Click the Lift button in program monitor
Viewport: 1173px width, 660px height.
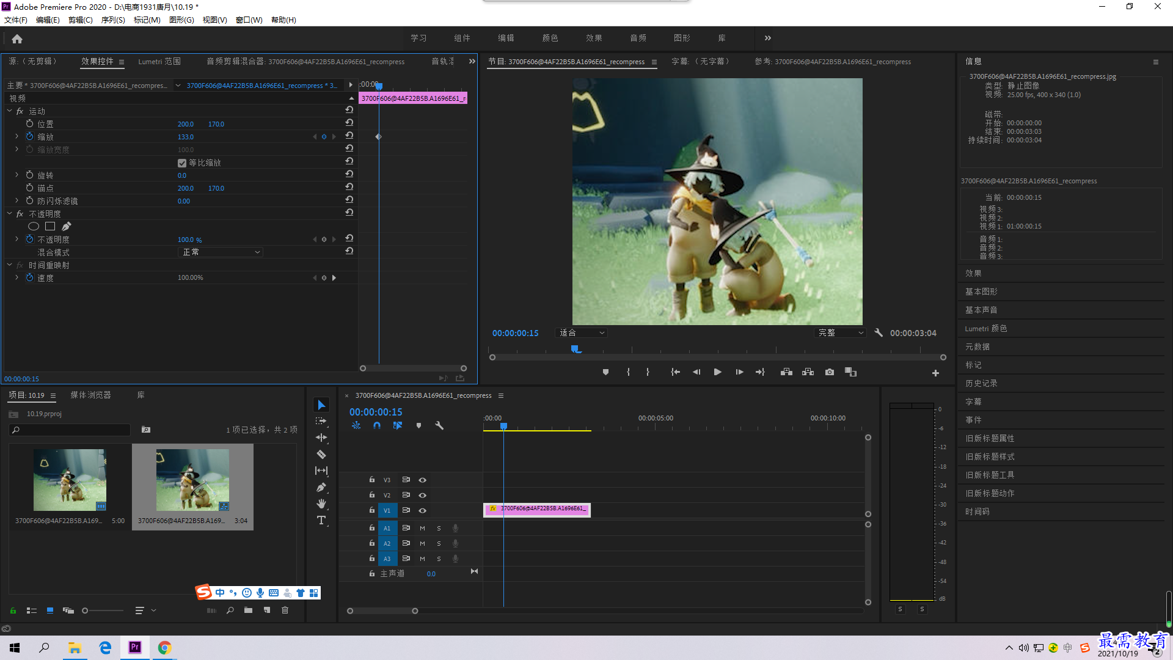tap(786, 372)
